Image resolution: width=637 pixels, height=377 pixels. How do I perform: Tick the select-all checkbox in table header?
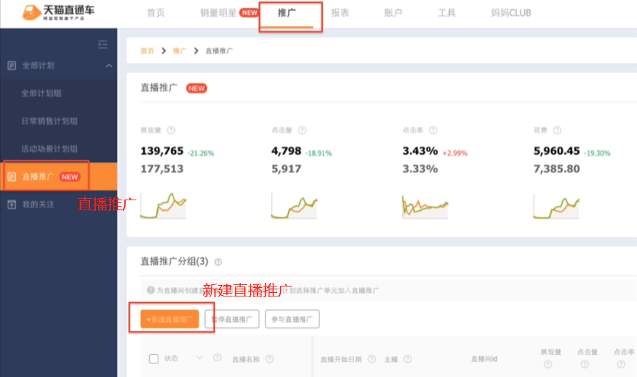pyautogui.click(x=154, y=358)
